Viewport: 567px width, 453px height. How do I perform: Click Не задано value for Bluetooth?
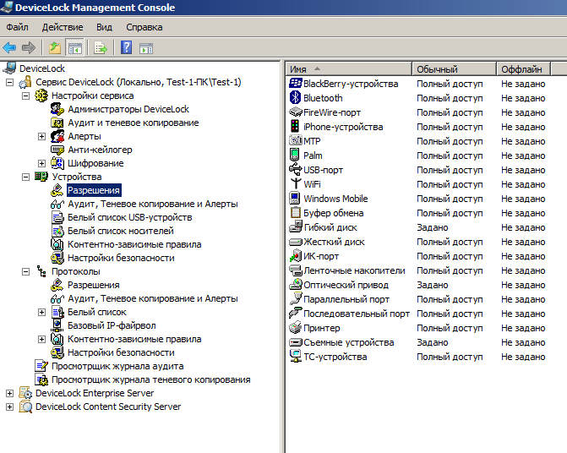[523, 98]
